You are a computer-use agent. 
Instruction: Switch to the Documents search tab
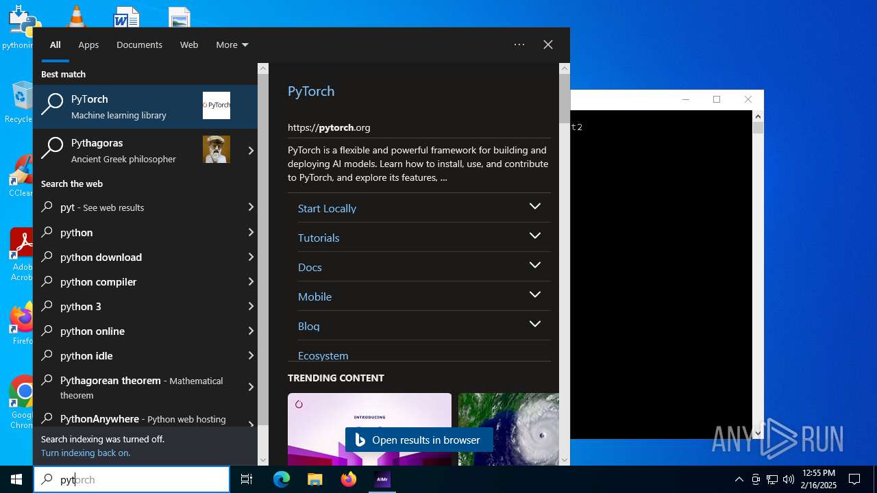[139, 45]
